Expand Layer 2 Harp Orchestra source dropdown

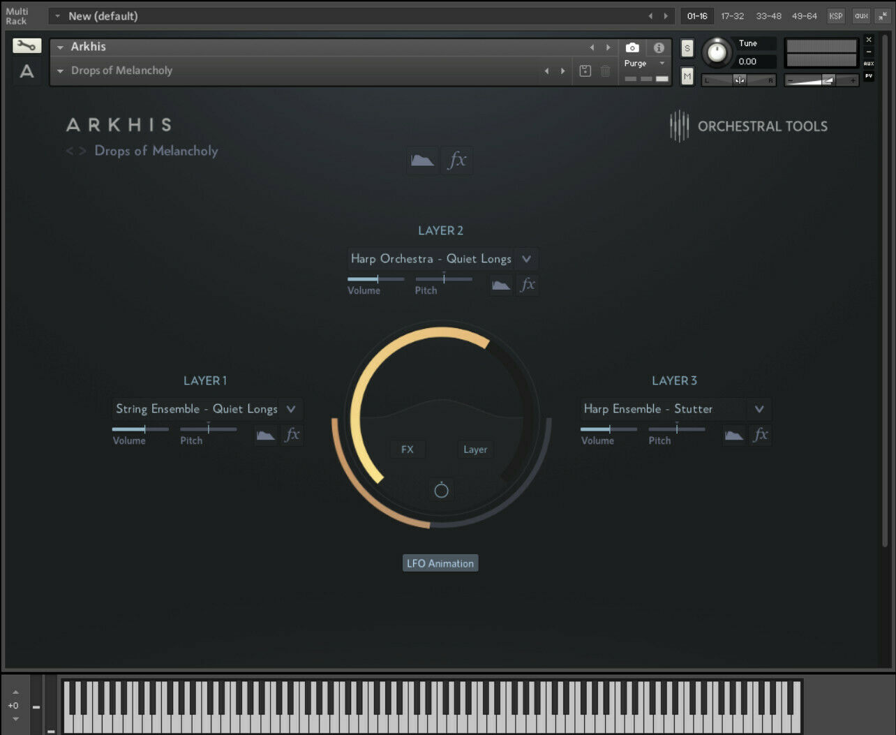tap(526, 259)
